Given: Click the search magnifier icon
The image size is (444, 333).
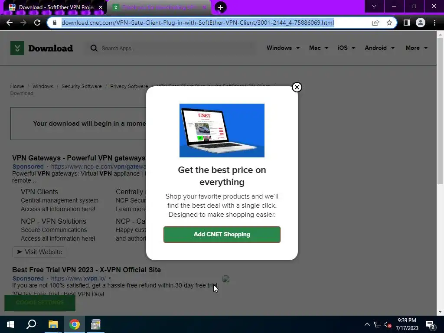Looking at the screenshot, I should point(94,49).
